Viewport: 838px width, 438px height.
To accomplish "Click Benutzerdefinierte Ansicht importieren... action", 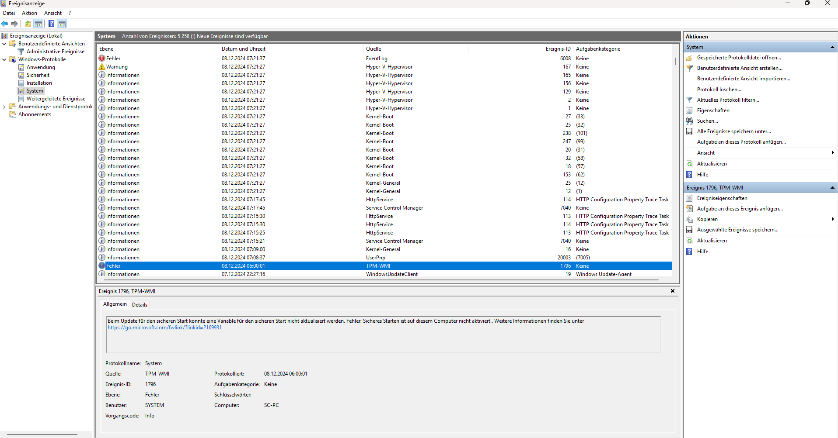I will (x=744, y=79).
